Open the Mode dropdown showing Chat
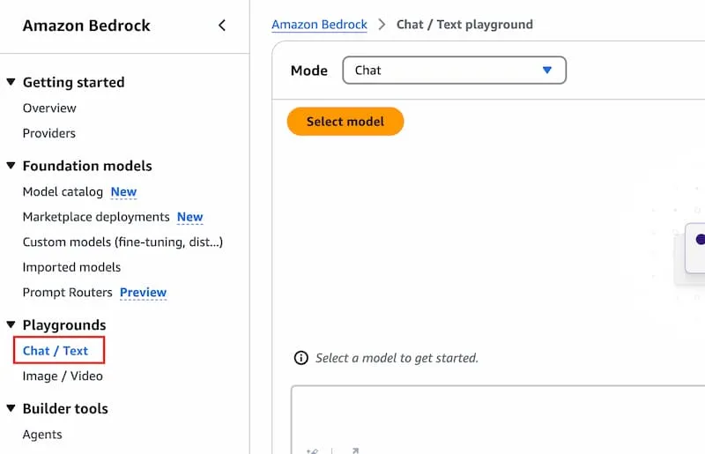 point(454,71)
